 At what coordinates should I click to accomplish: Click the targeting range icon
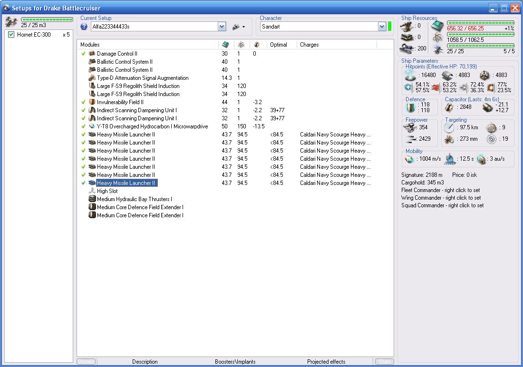449,127
